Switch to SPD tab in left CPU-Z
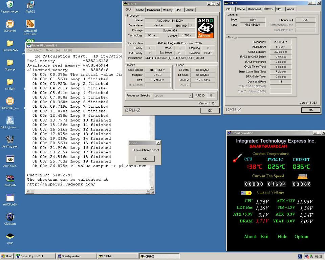The image size is (325, 260). pyautogui.click(x=178, y=10)
